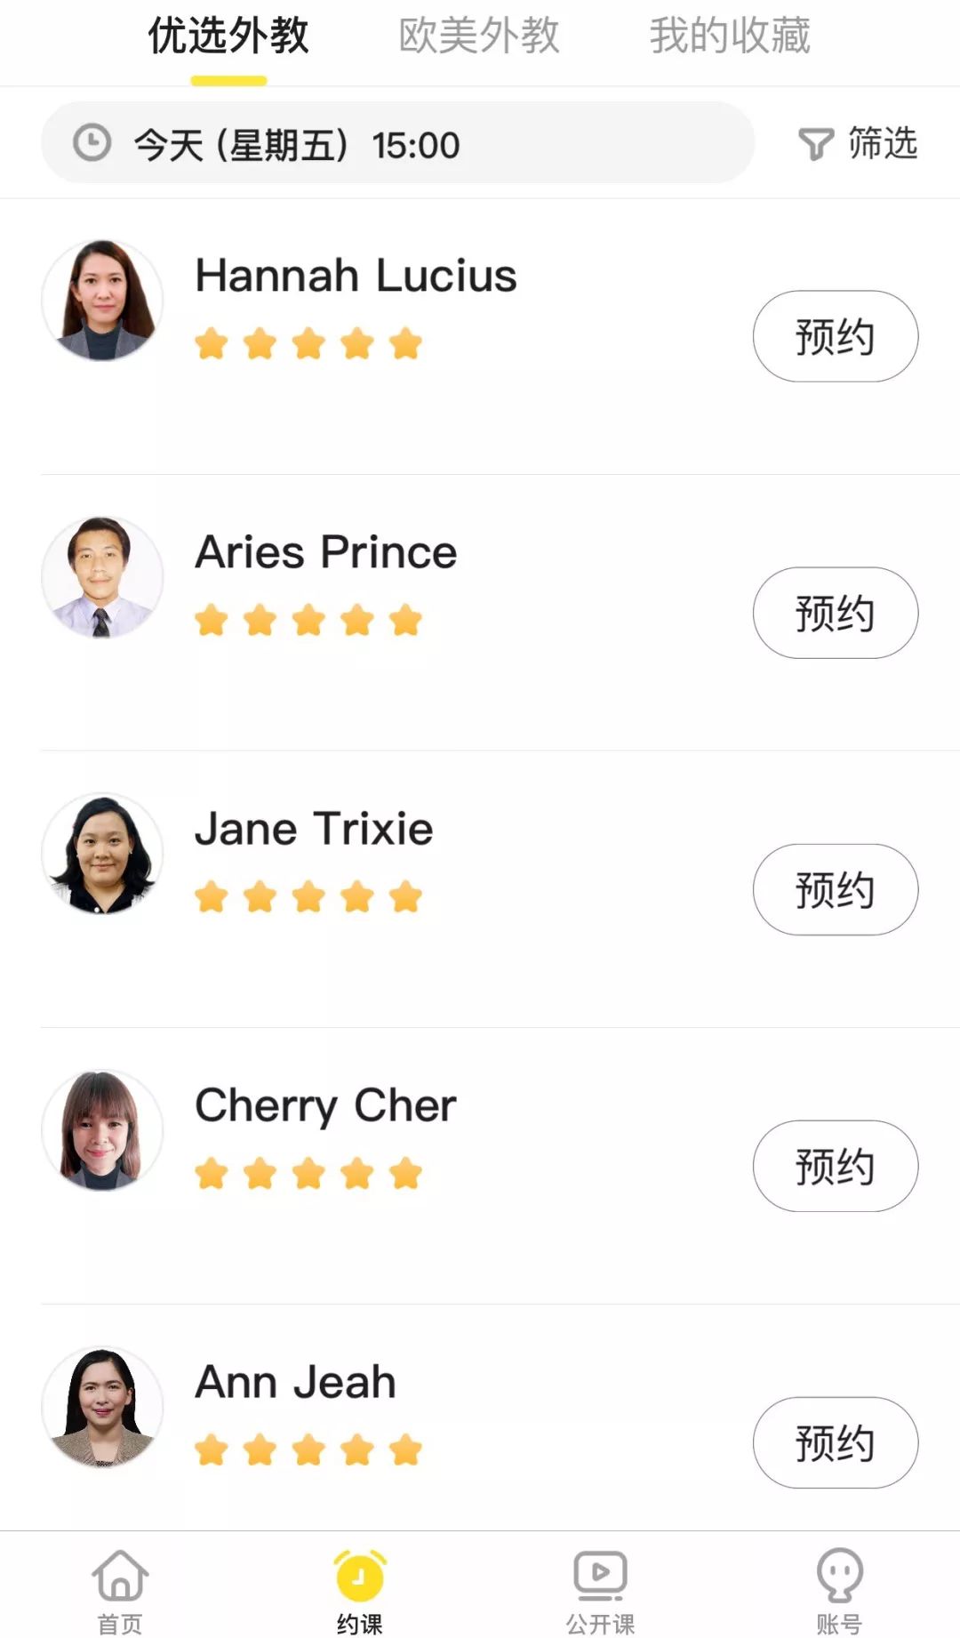Tap the alarm clock 约课 icon
The image size is (960, 1638).
coord(360,1577)
